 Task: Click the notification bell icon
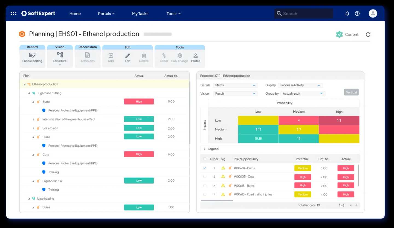click(347, 14)
